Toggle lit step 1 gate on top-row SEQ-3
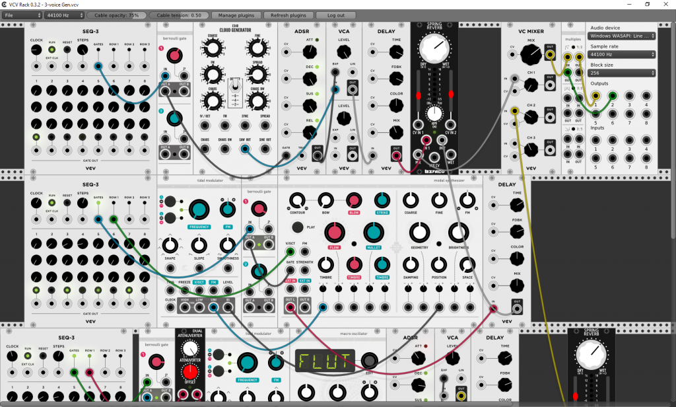The height and width of the screenshot is (407, 676). tap(36, 137)
